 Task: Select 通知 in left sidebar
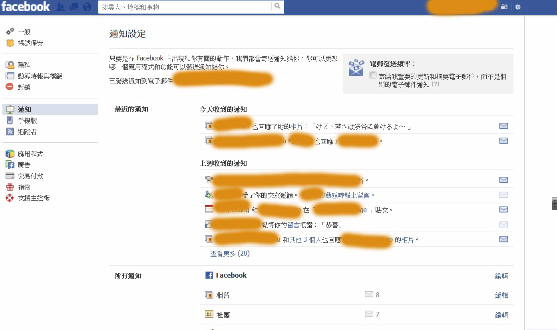click(x=50, y=109)
